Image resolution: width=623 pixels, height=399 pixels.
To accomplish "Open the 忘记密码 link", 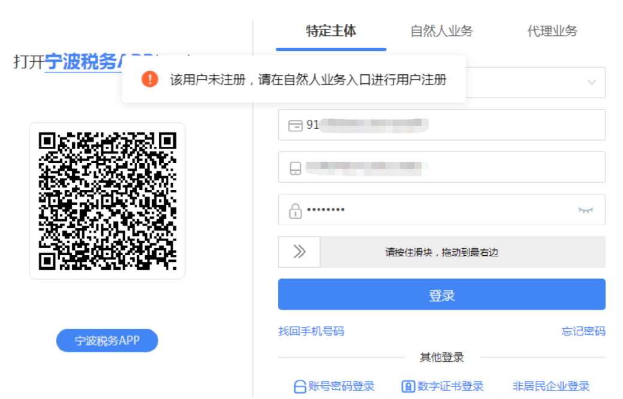I will 583,331.
